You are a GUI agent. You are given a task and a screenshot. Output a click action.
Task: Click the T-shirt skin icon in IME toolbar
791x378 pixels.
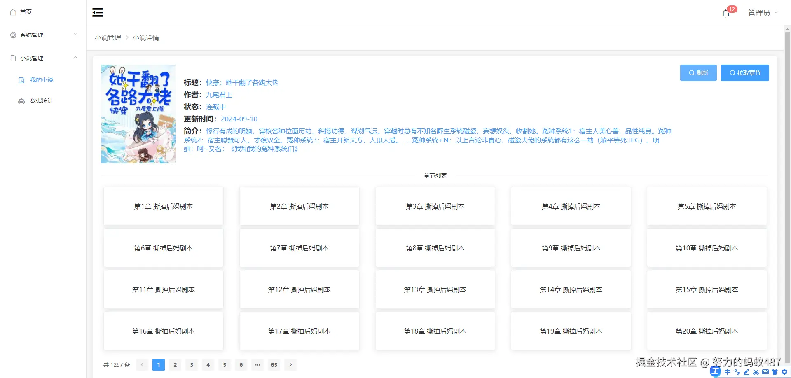[774, 372]
